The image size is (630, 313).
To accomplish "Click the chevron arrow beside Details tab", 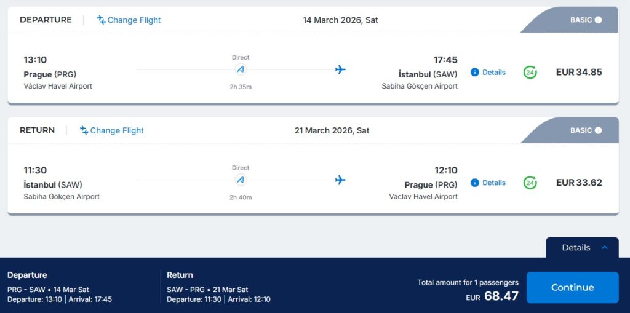I will (x=605, y=247).
